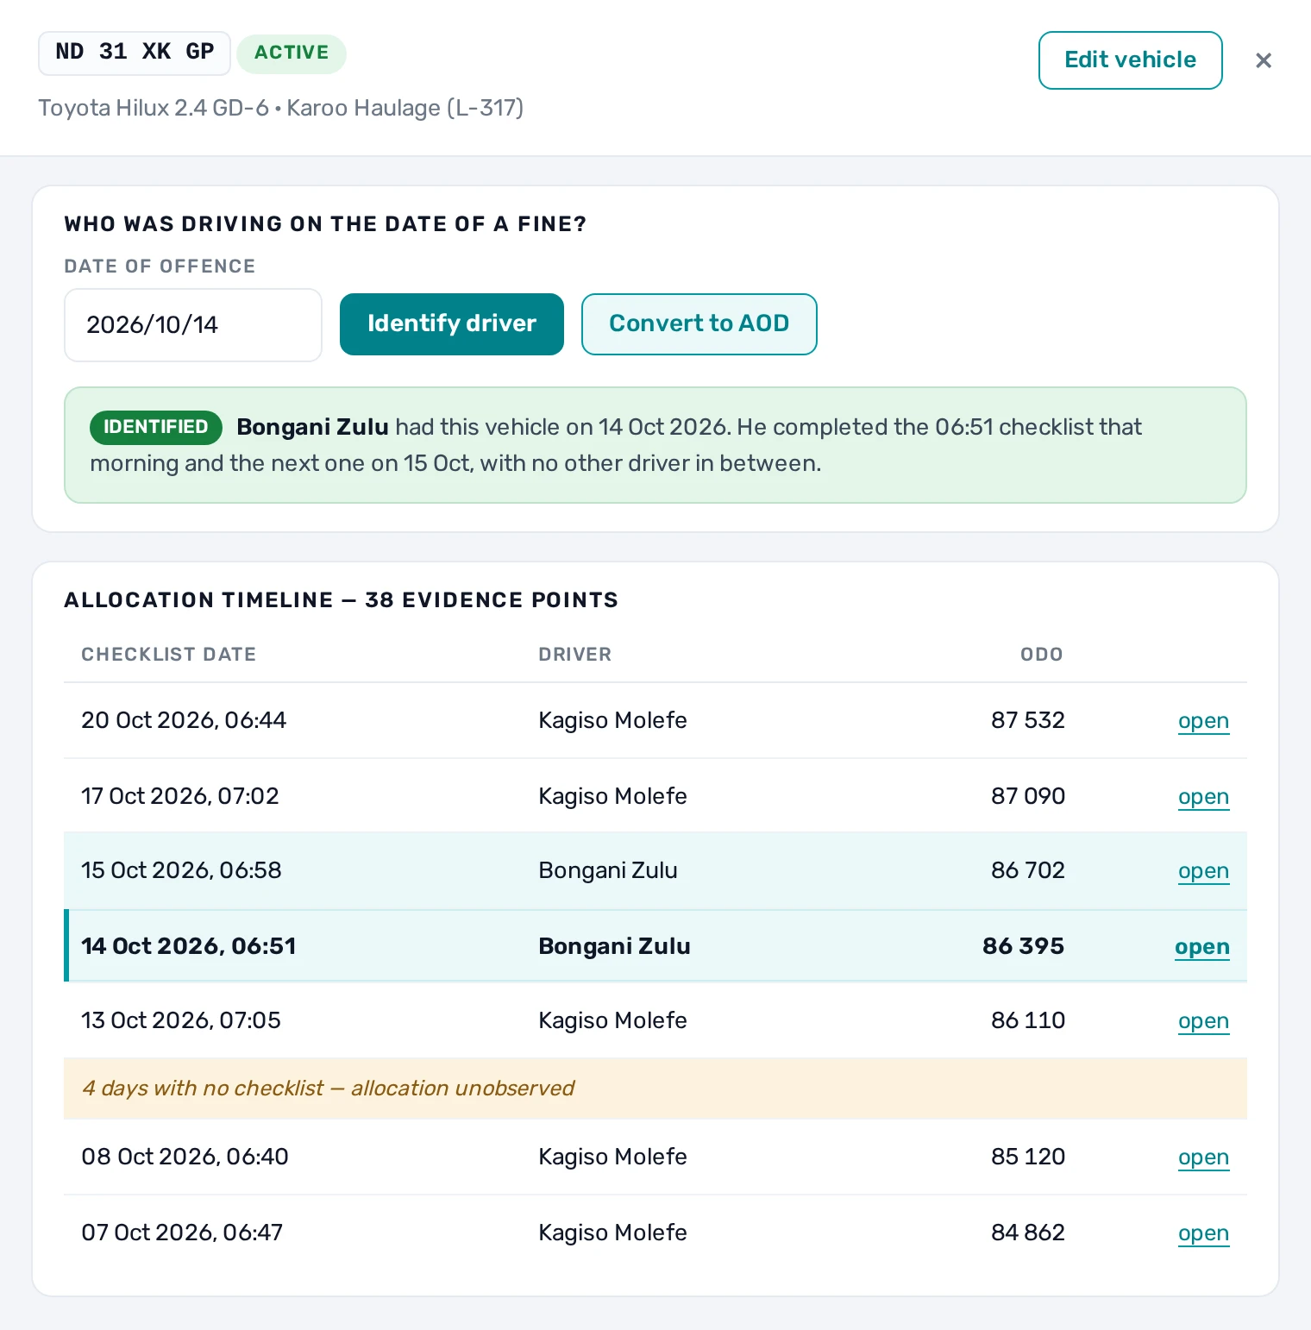Click the ACTIVE status badge

pos(292,53)
